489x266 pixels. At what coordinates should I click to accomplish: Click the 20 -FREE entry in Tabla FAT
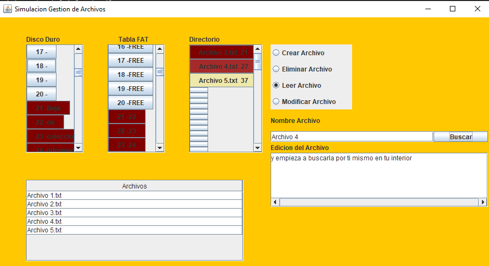pos(130,102)
